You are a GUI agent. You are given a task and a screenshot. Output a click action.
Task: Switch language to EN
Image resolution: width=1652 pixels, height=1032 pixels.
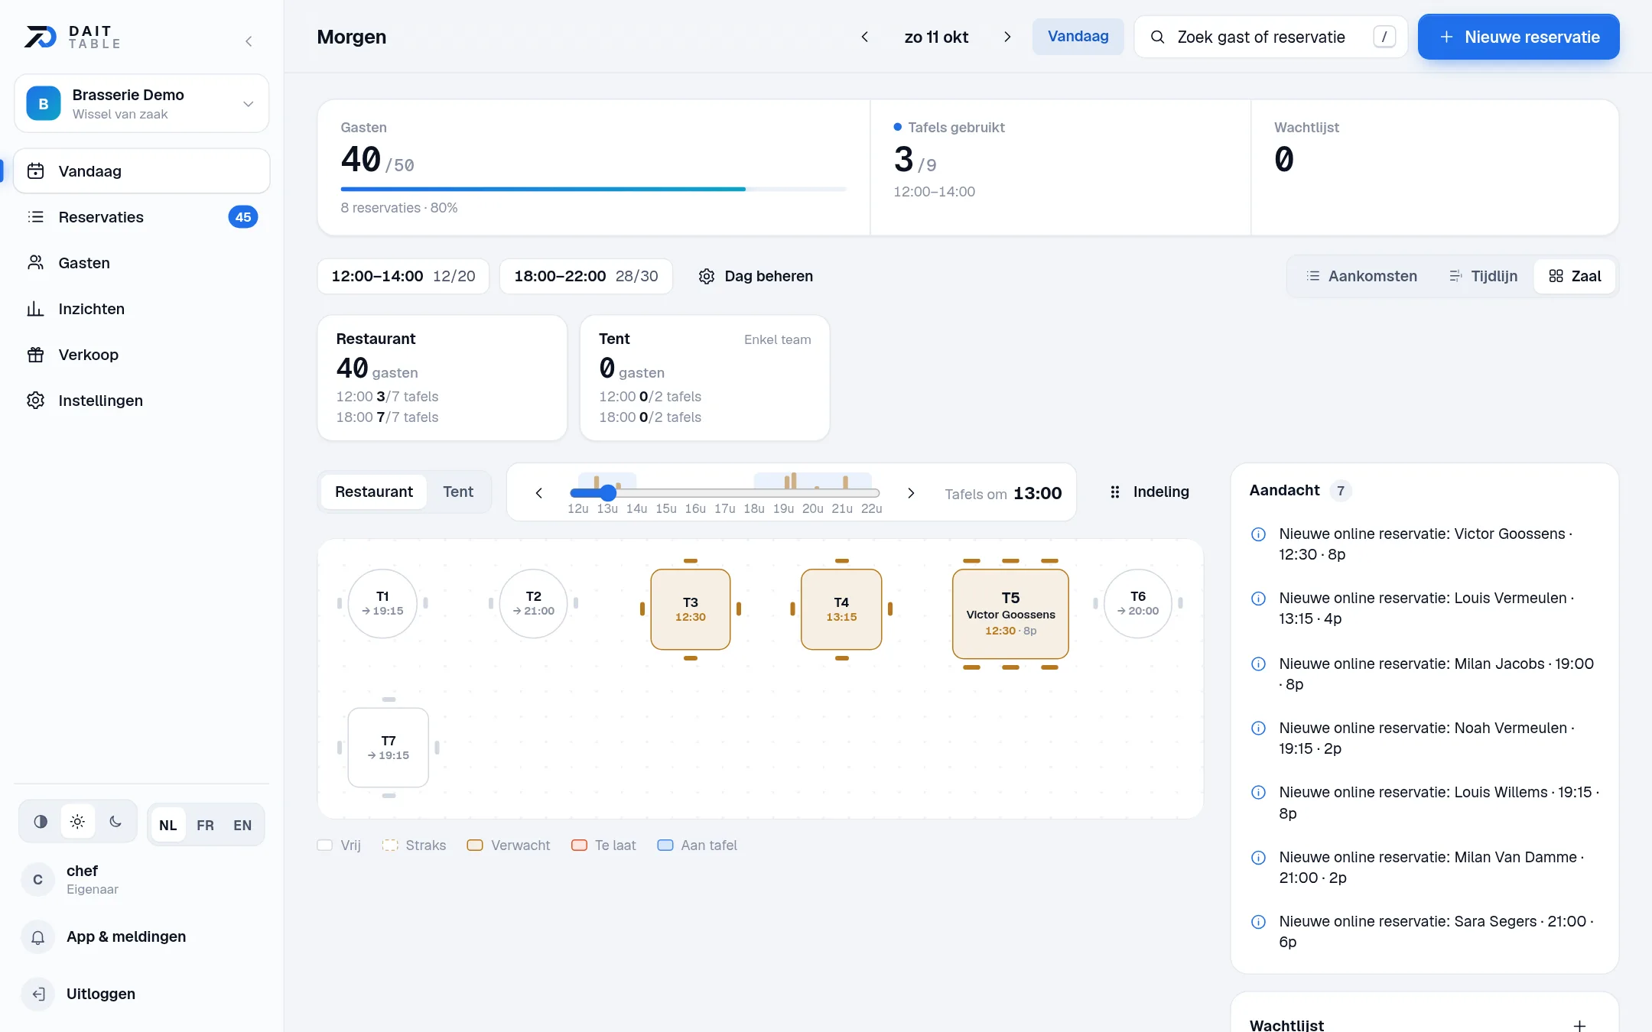pyautogui.click(x=242, y=825)
